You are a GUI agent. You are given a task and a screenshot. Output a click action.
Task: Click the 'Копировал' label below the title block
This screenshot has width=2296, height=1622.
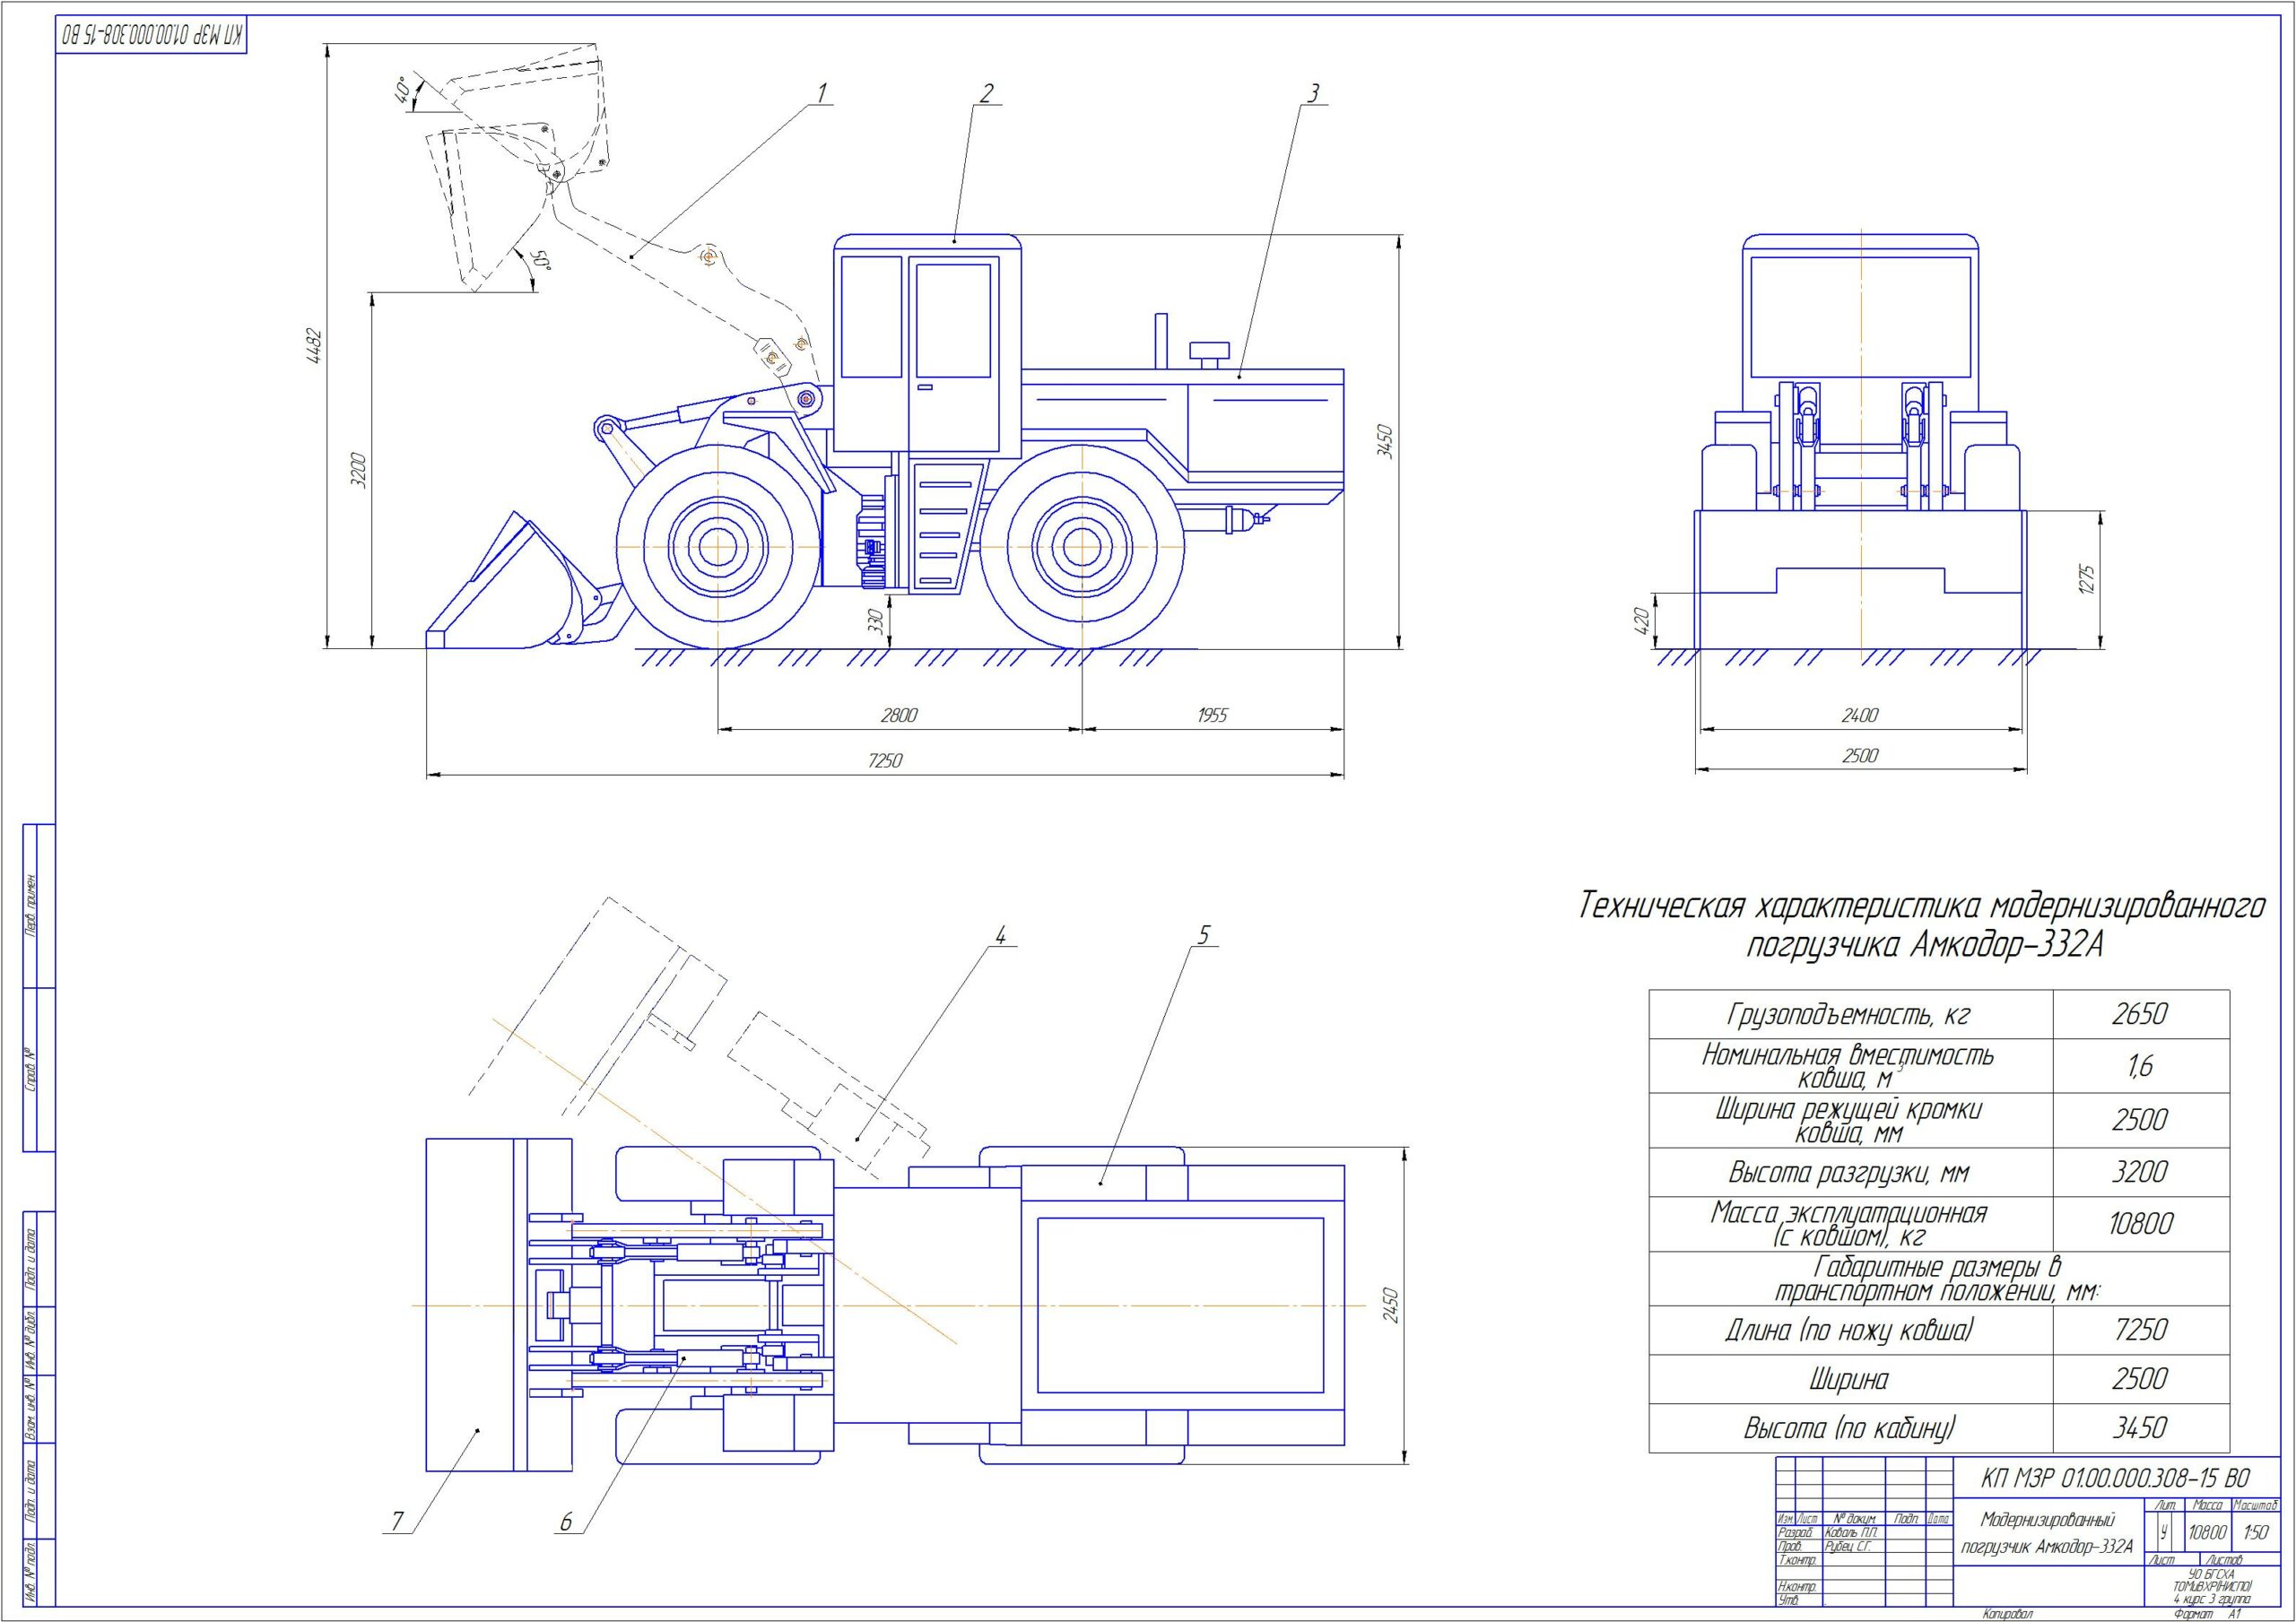pyautogui.click(x=2008, y=1613)
